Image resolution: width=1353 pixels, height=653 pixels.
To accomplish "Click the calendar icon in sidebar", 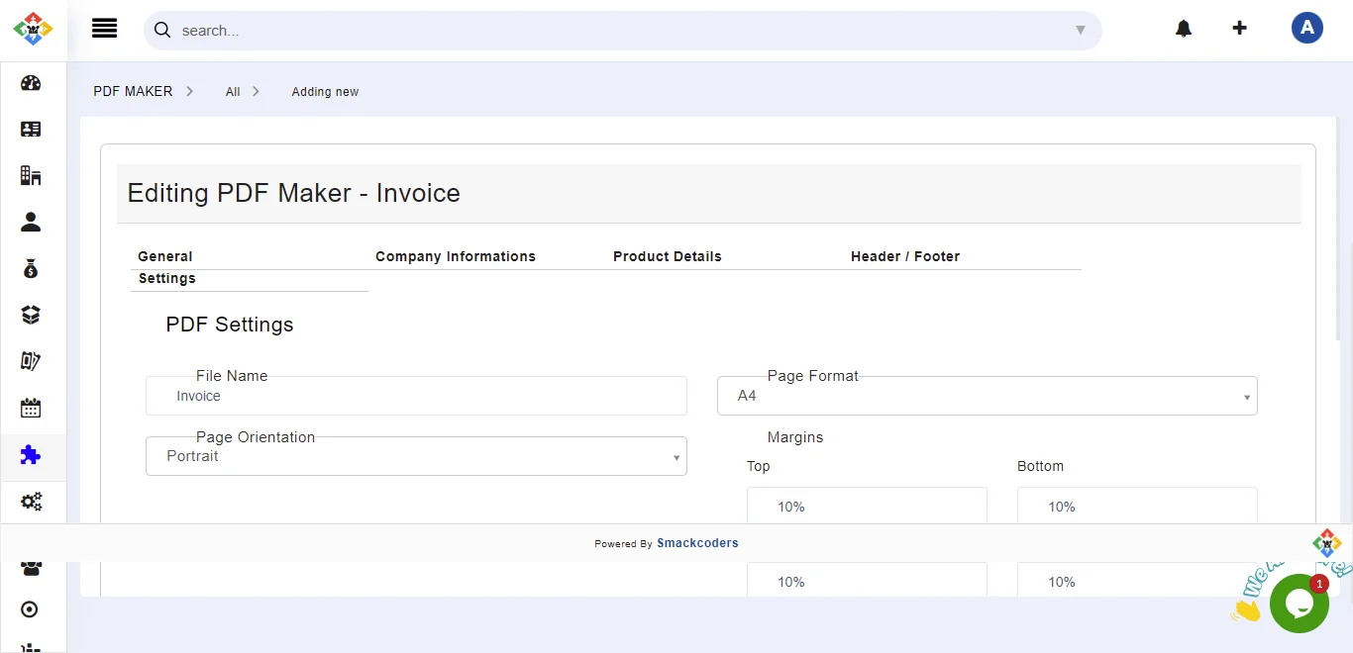I will tap(31, 408).
